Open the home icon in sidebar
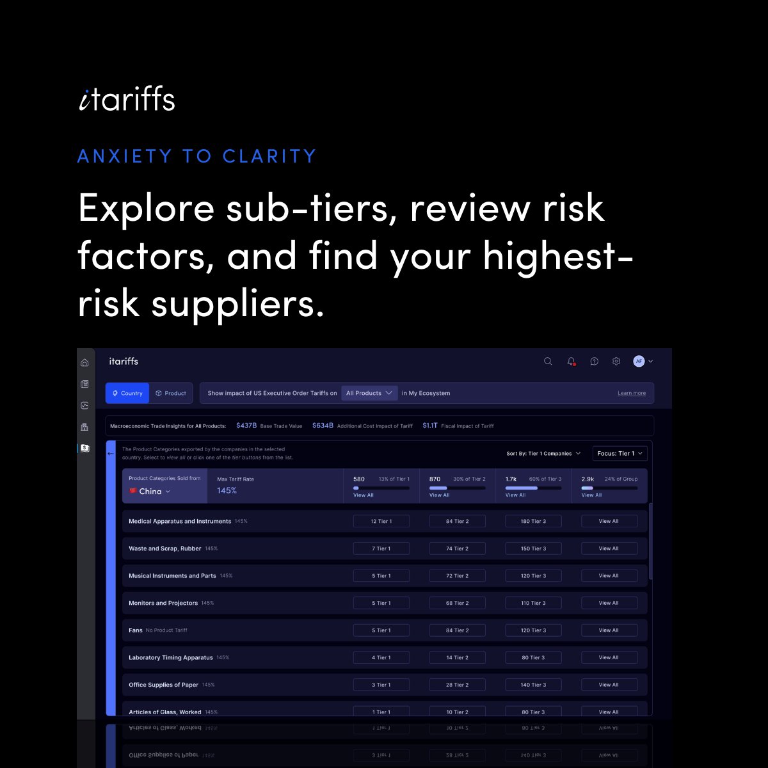This screenshot has height=768, width=768. 84,363
